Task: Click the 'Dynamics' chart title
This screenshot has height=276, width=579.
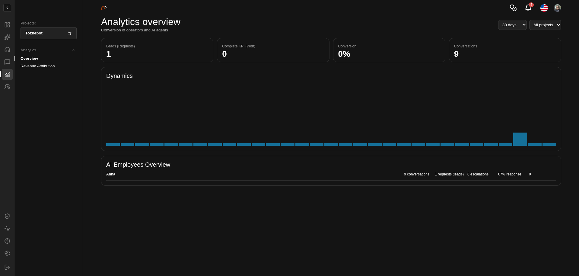Action: (119, 76)
